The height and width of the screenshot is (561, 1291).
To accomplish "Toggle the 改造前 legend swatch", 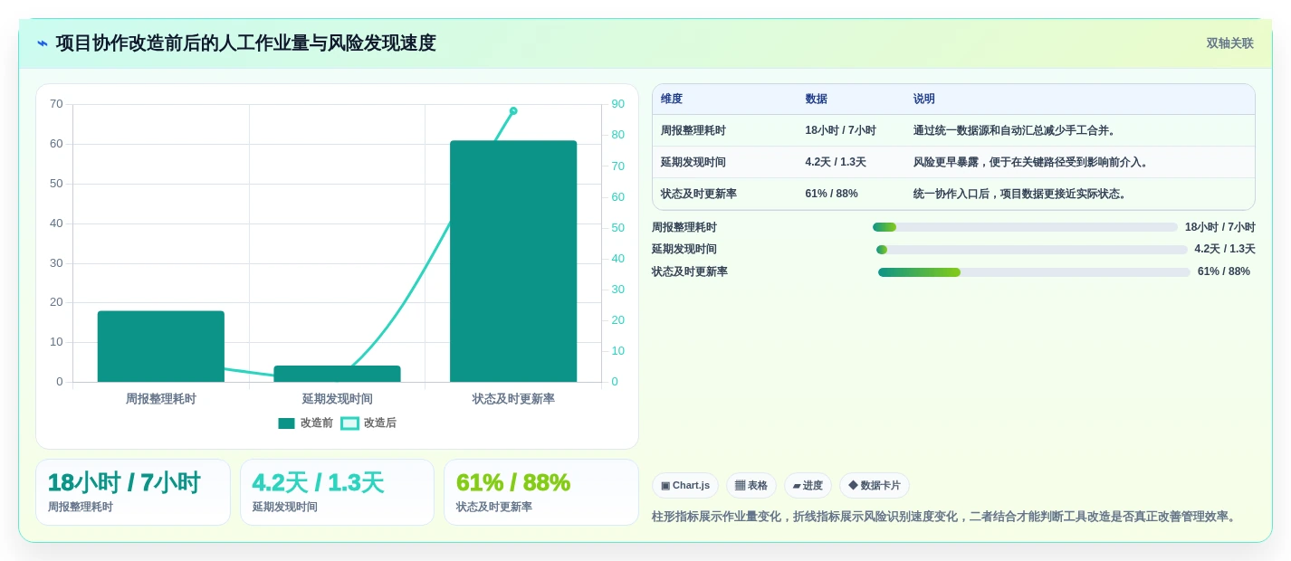I will tap(286, 423).
